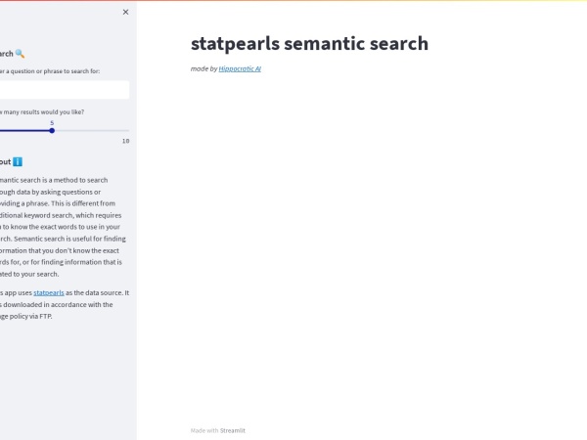Image resolution: width=587 pixels, height=440 pixels.
Task: Click the filled blue slider track portion
Action: pyautogui.click(x=24, y=130)
